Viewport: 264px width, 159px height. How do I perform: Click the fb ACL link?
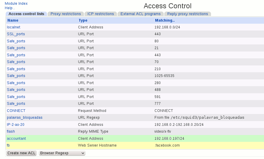9,145
